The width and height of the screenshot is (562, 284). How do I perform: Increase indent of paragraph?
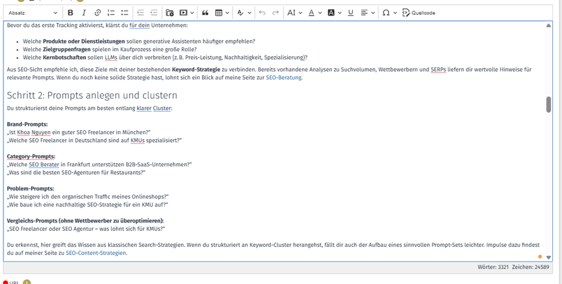click(154, 13)
